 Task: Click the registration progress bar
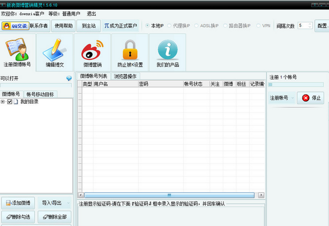[x=296, y=84]
